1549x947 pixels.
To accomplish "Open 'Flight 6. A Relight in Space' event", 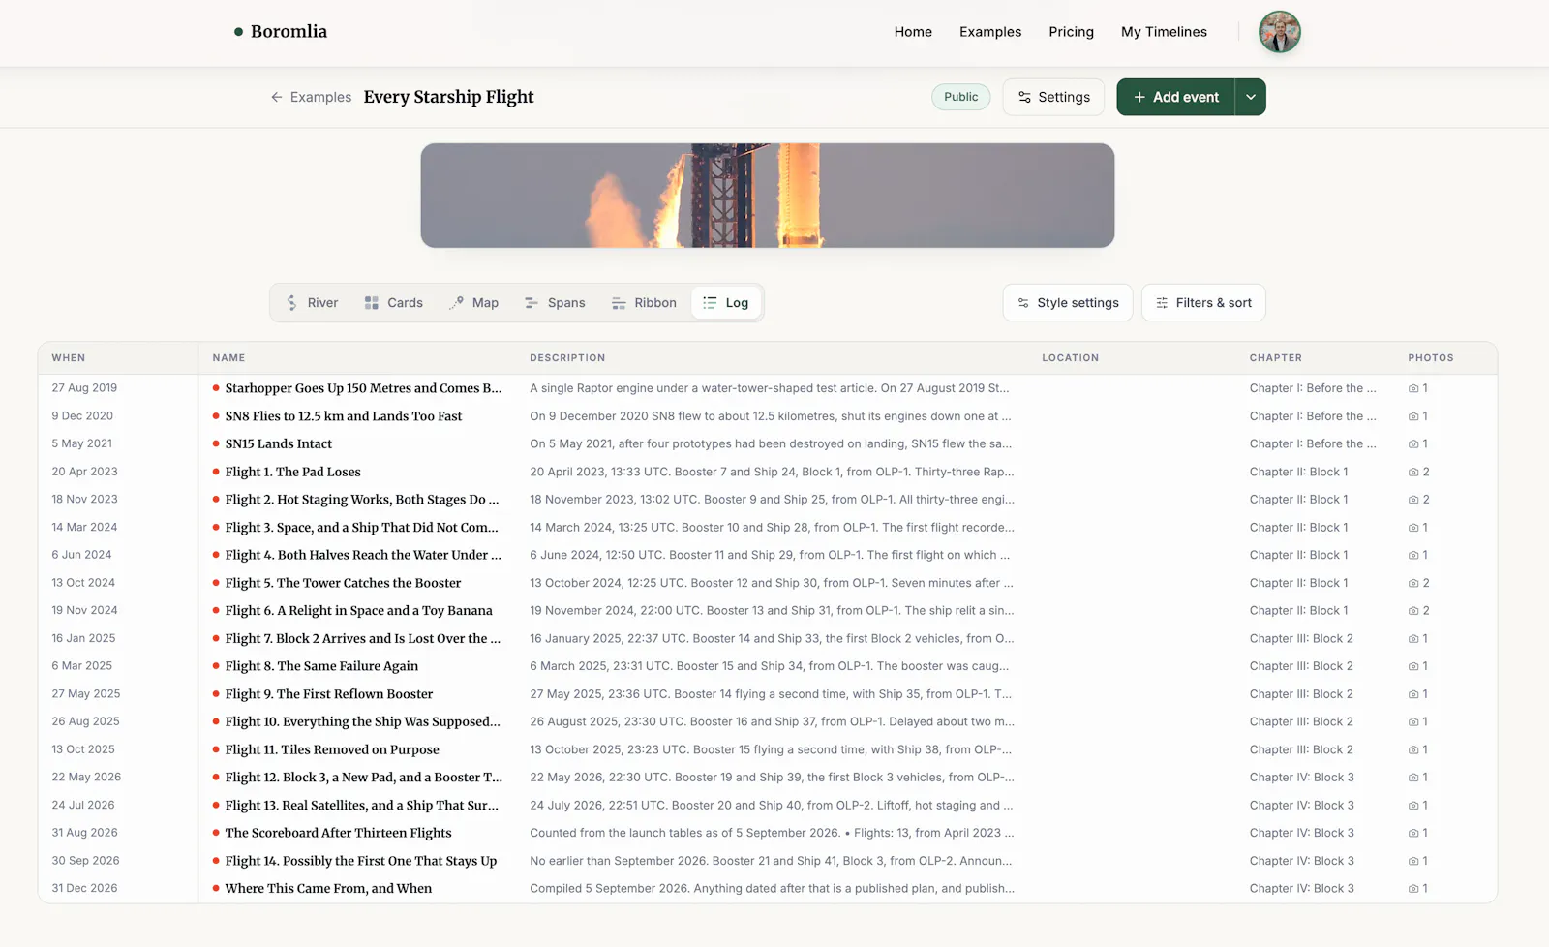I will (358, 611).
